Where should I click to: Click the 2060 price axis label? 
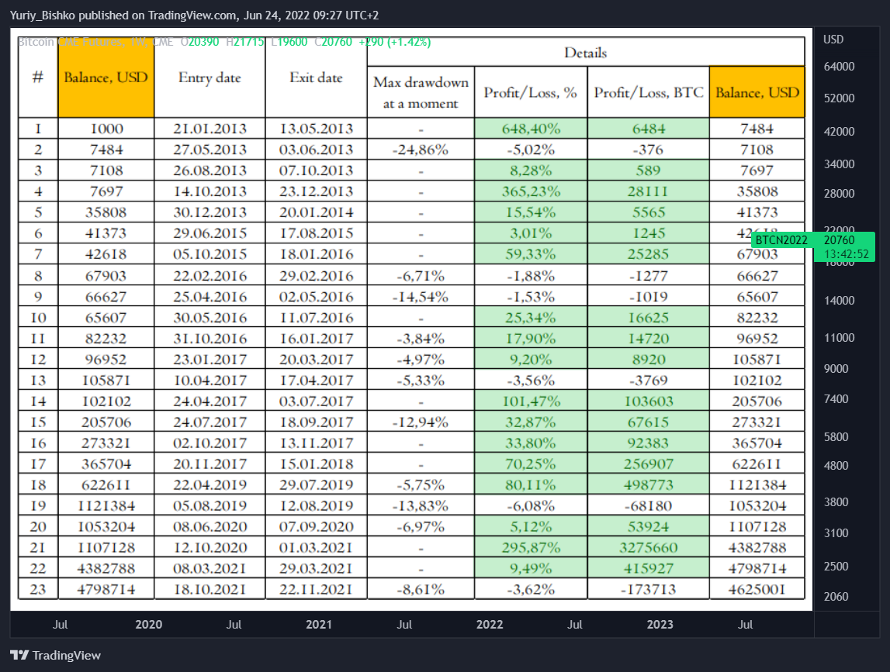(836, 597)
